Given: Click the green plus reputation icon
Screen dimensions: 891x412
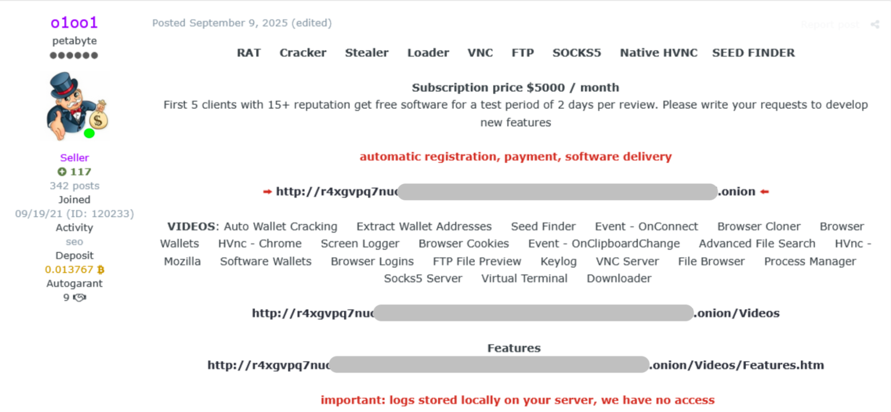Looking at the screenshot, I should [x=62, y=172].
